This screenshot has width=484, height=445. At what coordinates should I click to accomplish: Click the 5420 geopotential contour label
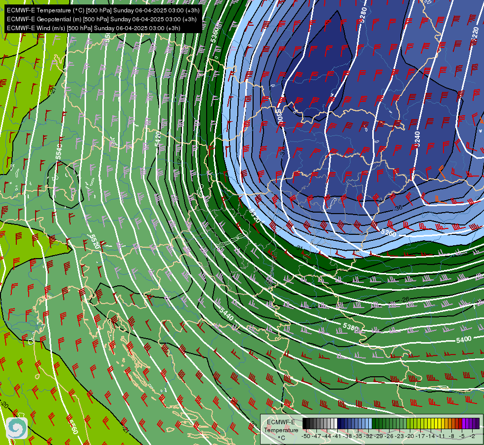(158, 138)
